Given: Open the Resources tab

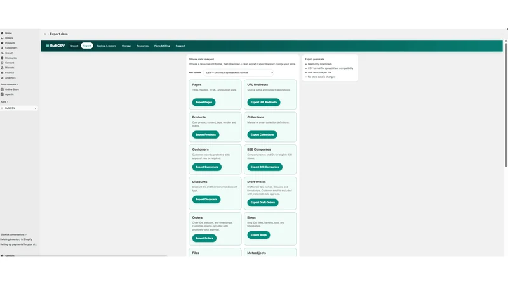Looking at the screenshot, I should pyautogui.click(x=142, y=46).
